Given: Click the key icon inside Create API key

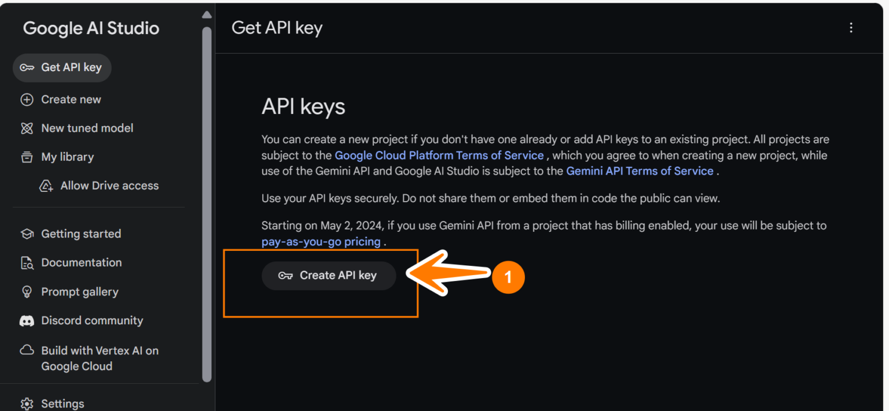Looking at the screenshot, I should coord(286,276).
